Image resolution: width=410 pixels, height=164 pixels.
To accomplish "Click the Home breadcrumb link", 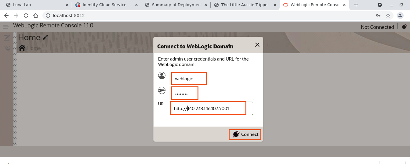I will (x=34, y=48).
